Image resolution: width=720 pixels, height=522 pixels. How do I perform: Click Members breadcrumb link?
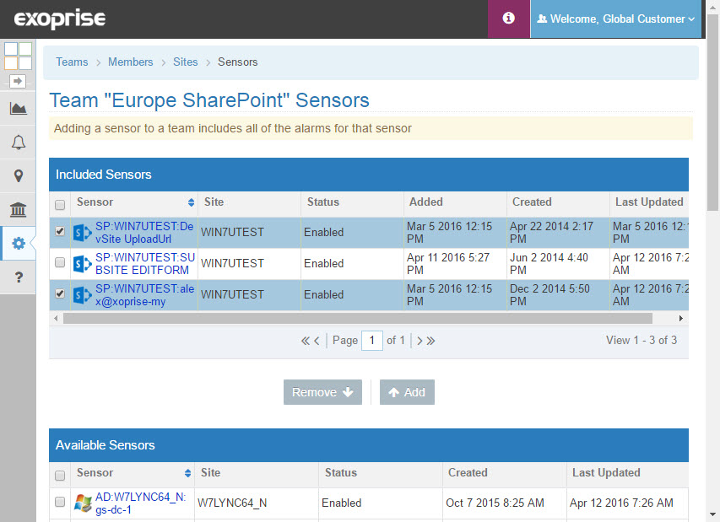(x=130, y=62)
